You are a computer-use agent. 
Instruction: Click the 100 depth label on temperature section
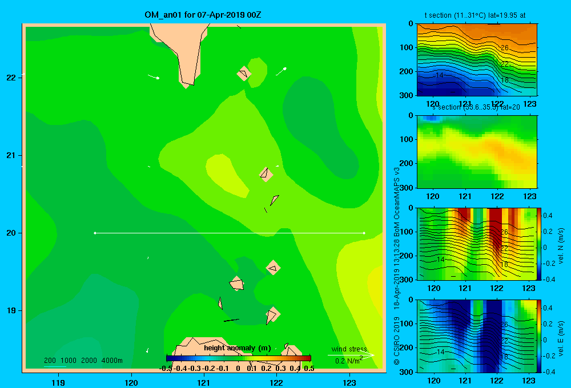tap(407, 47)
